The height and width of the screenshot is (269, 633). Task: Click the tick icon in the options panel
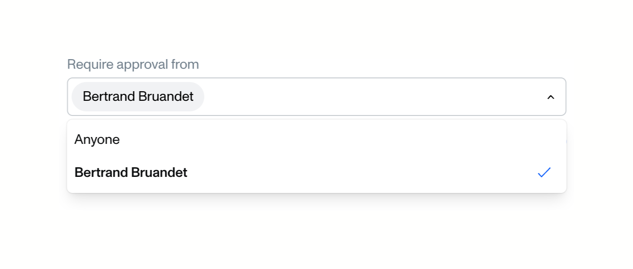pyautogui.click(x=544, y=173)
